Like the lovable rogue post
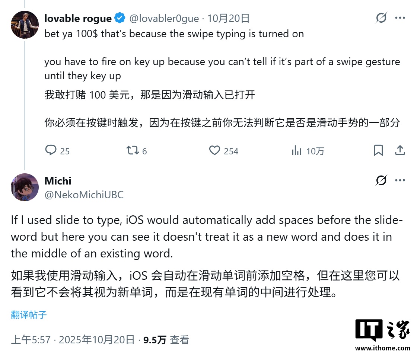This screenshot has width=417, height=356. click(214, 150)
